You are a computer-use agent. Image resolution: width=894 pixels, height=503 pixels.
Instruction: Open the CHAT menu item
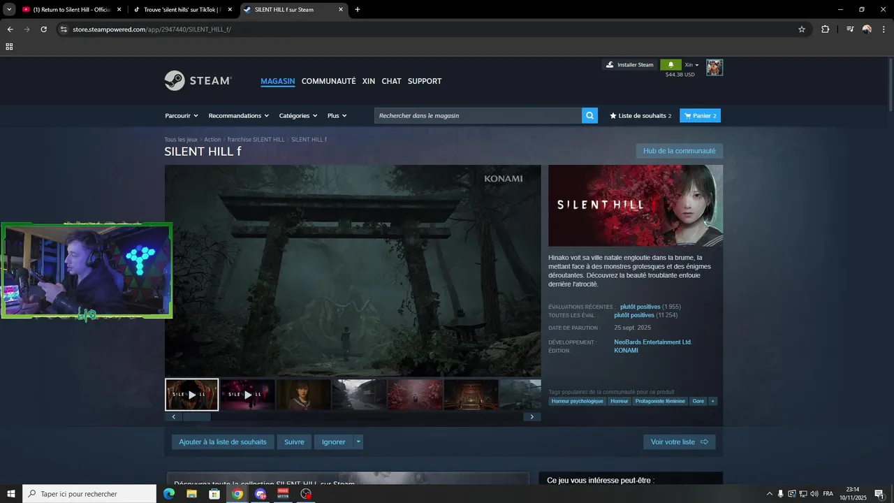pyautogui.click(x=392, y=81)
